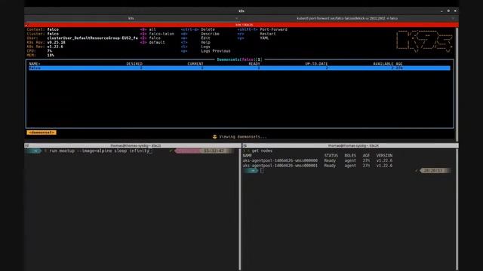Click the UP-TO-DATE column header
Screen dimensions: 483x271
[x=316, y=64]
